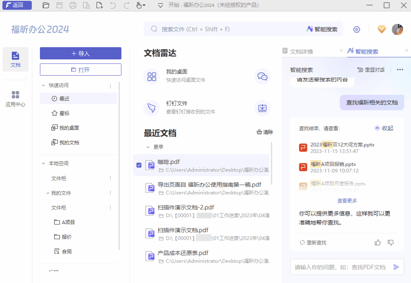This screenshot has height=283, width=411.
Task: Expand the 更早 recent files group
Action: 148,147
